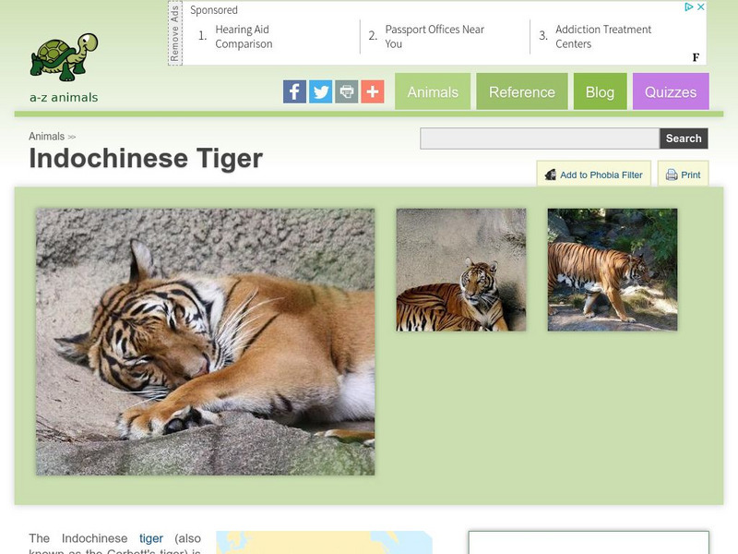
Task: Click the gorilla icon beside Phobia Filter
Action: 551,174
